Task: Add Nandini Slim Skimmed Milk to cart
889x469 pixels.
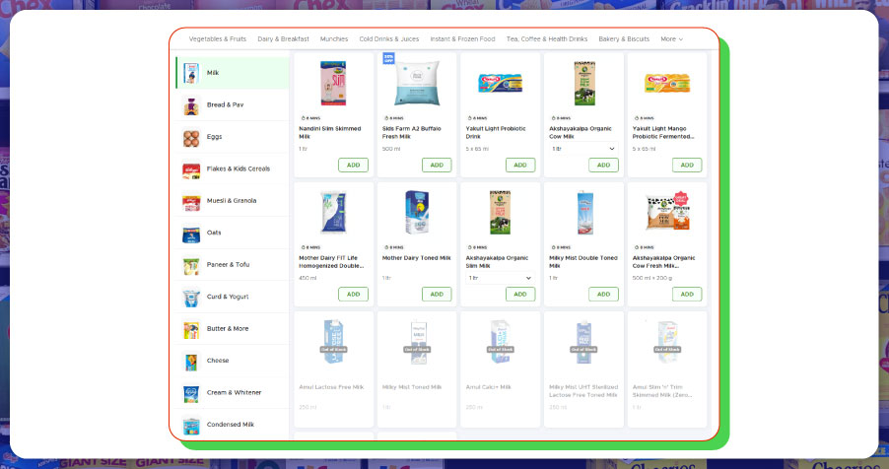Action: [x=353, y=165]
